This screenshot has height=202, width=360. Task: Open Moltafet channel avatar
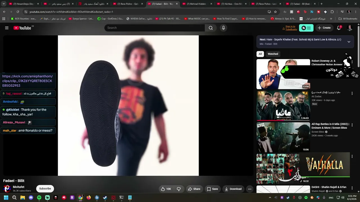pyautogui.click(x=7, y=189)
